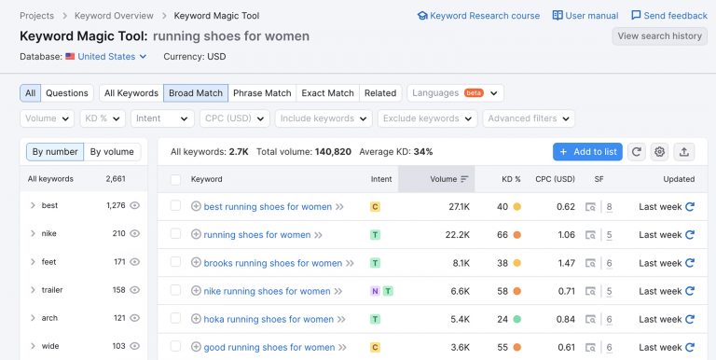Select the Related tab
The width and height of the screenshot is (716, 360).
coord(380,93)
